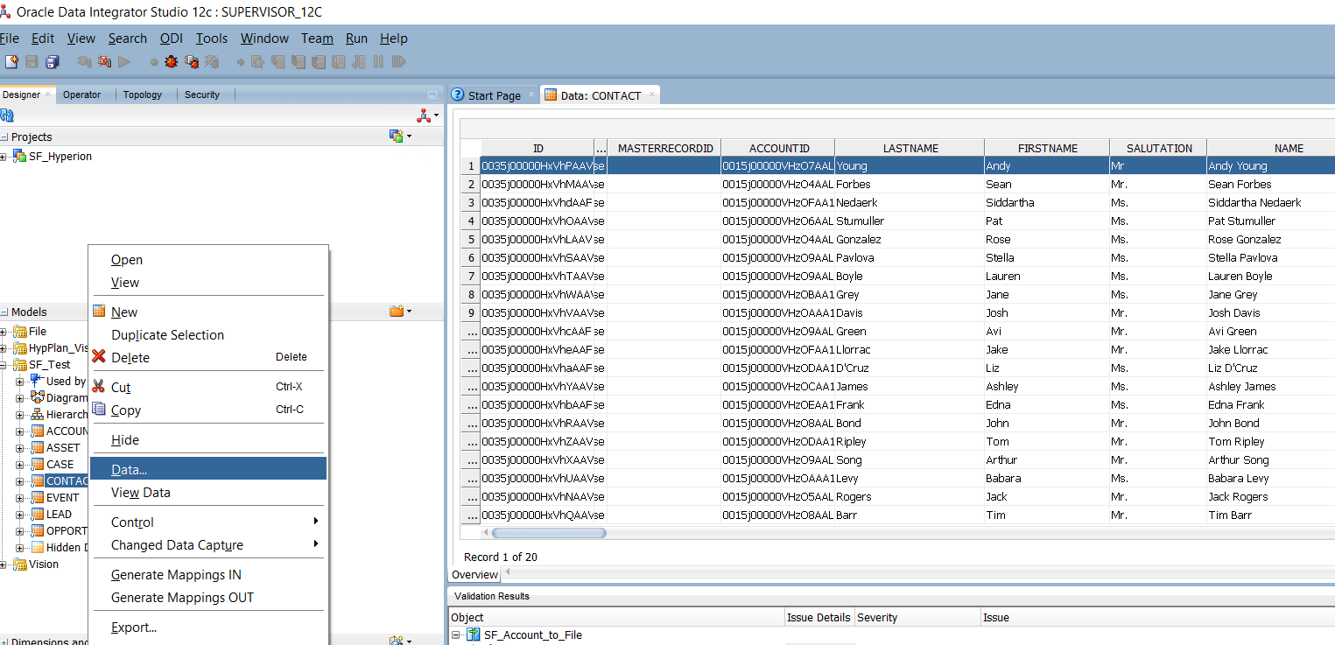
Task: Open the Projects new-project icon menu
Action: 399,137
